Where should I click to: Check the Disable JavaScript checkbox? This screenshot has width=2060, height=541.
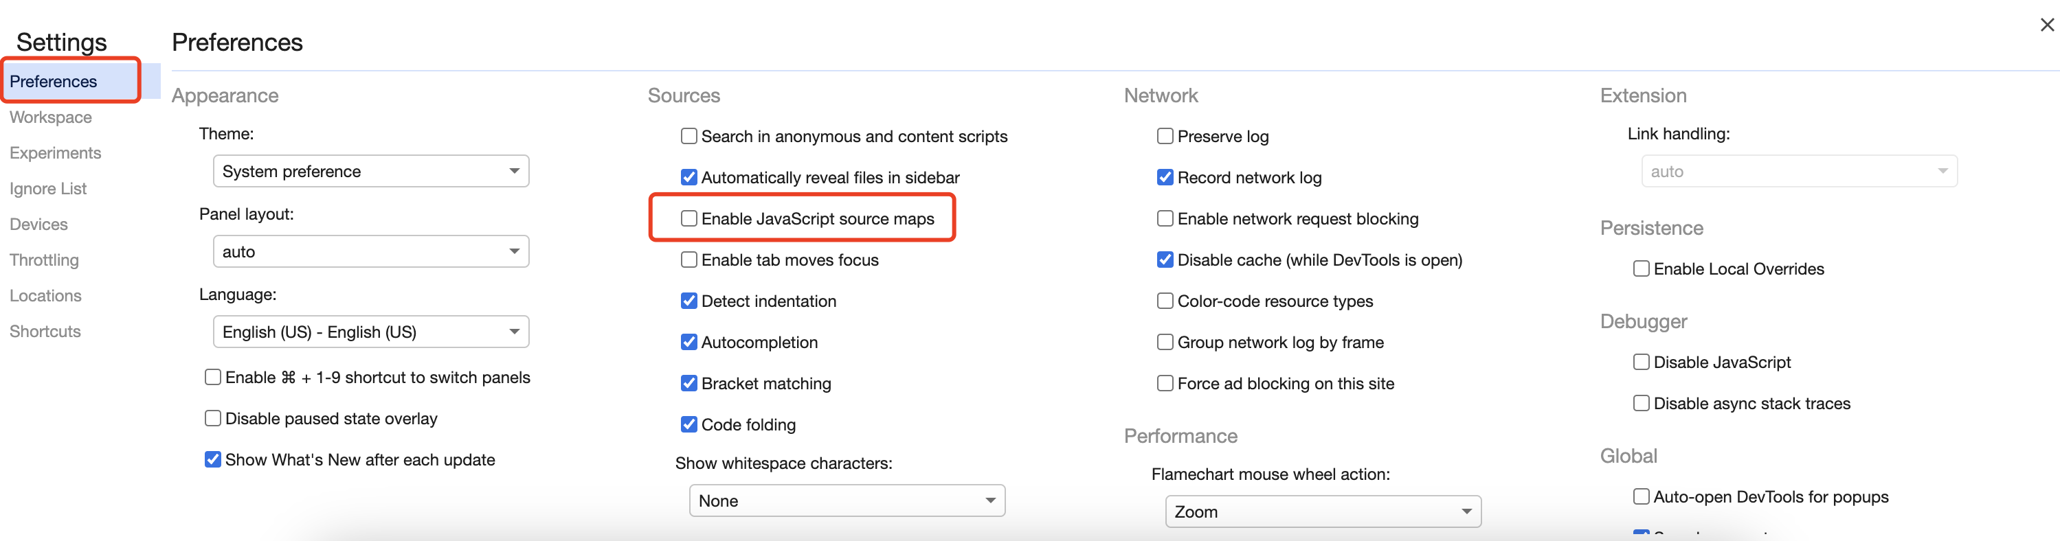click(x=1641, y=362)
